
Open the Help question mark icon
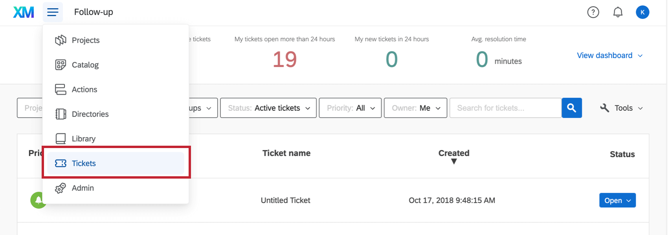(593, 12)
